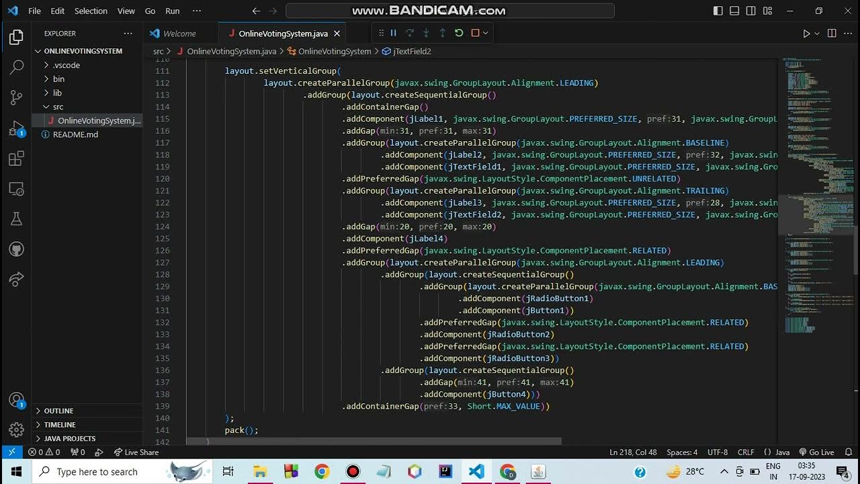Viewport: 860px width, 484px height.
Task: Click the debug Step Over button
Action: (410, 32)
